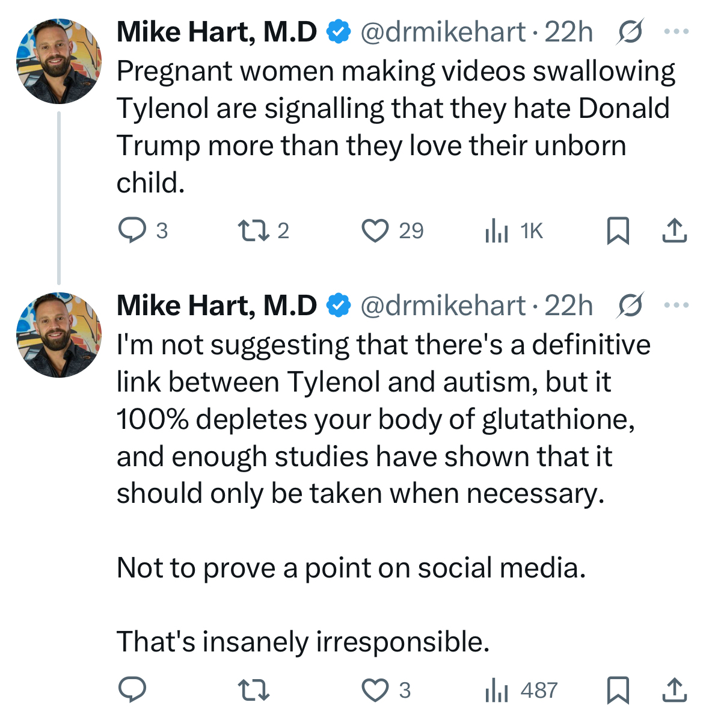
Task: Open more options menu on second tweet
Action: tap(677, 306)
